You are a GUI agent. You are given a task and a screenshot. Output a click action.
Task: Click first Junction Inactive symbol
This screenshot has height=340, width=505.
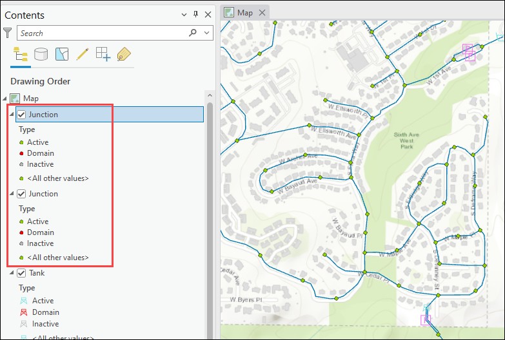click(21, 164)
